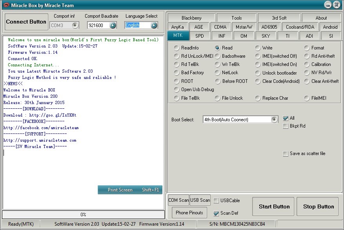The image size is (344, 230).
Task: Open the Mstar/W tab
Action: click(x=244, y=27)
